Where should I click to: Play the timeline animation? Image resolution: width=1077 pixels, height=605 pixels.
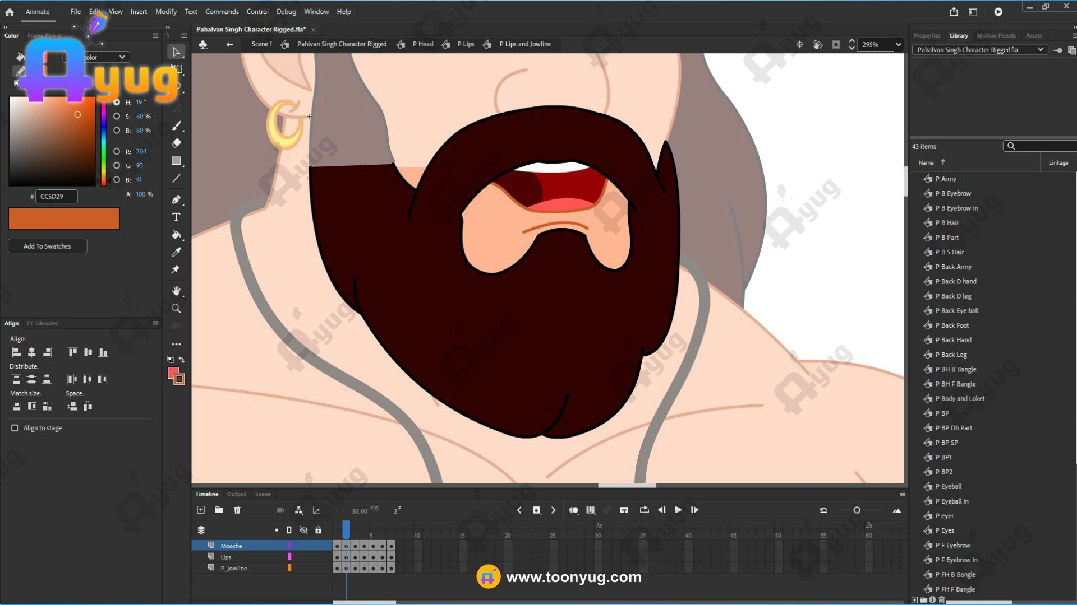coord(678,510)
